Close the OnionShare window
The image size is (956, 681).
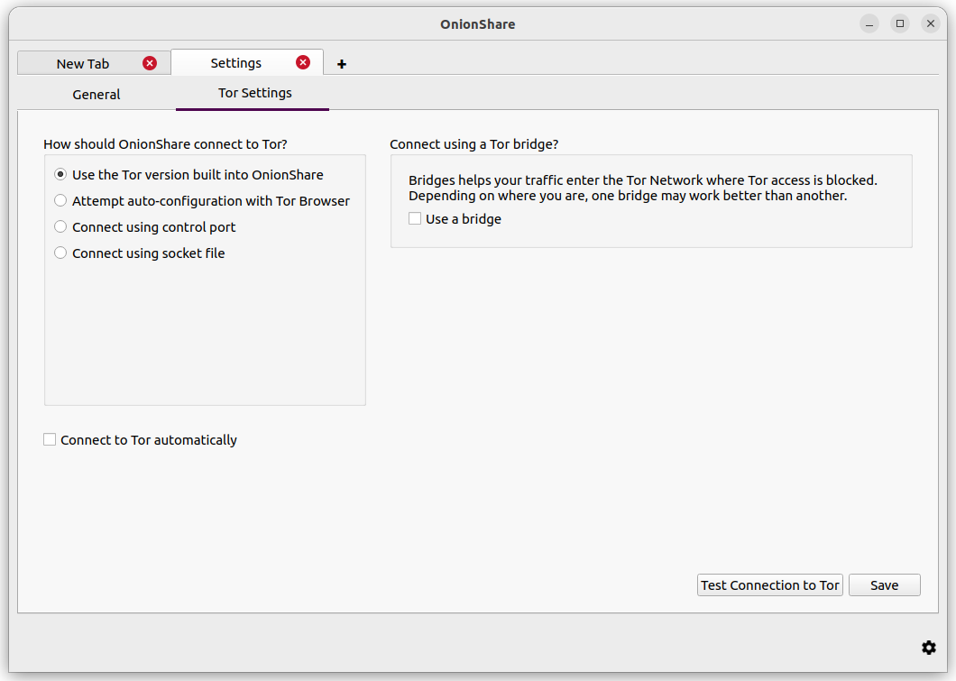(931, 23)
